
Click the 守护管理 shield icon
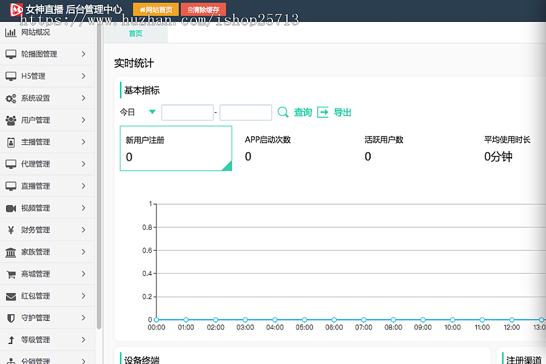(11, 318)
